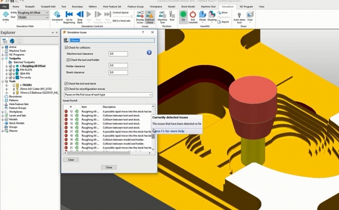Open the Pause on first issue dropdown
Viewport: 339px width, 210px height.
(x=108, y=95)
